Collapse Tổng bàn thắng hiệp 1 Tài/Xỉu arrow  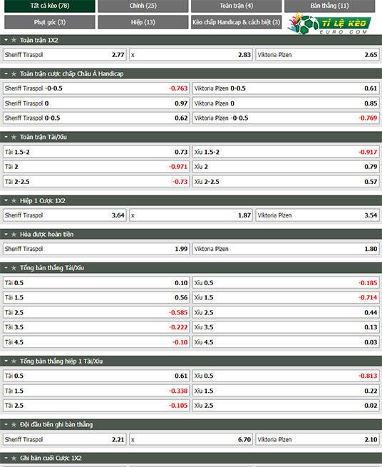6,361
